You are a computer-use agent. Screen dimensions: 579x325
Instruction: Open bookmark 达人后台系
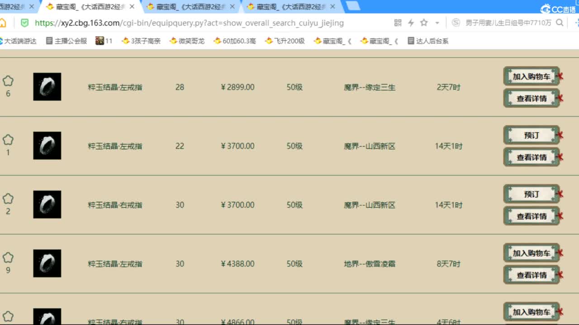(x=428, y=41)
